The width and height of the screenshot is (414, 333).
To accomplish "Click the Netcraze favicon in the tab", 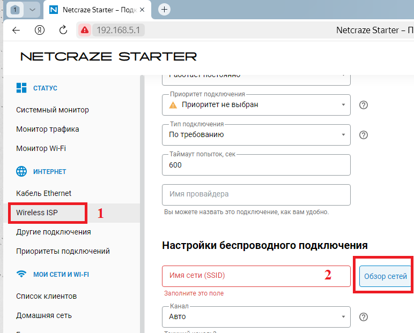I will [54, 10].
